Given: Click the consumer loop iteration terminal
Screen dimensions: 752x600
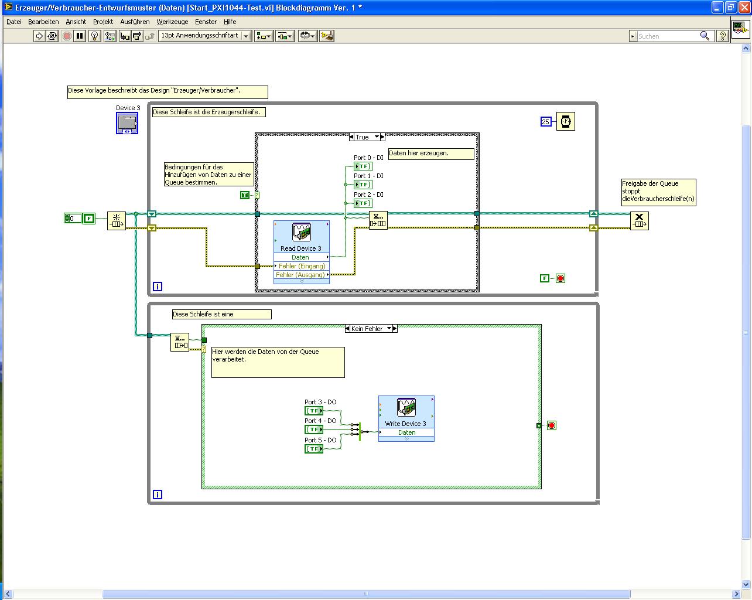Looking at the screenshot, I should point(158,495).
